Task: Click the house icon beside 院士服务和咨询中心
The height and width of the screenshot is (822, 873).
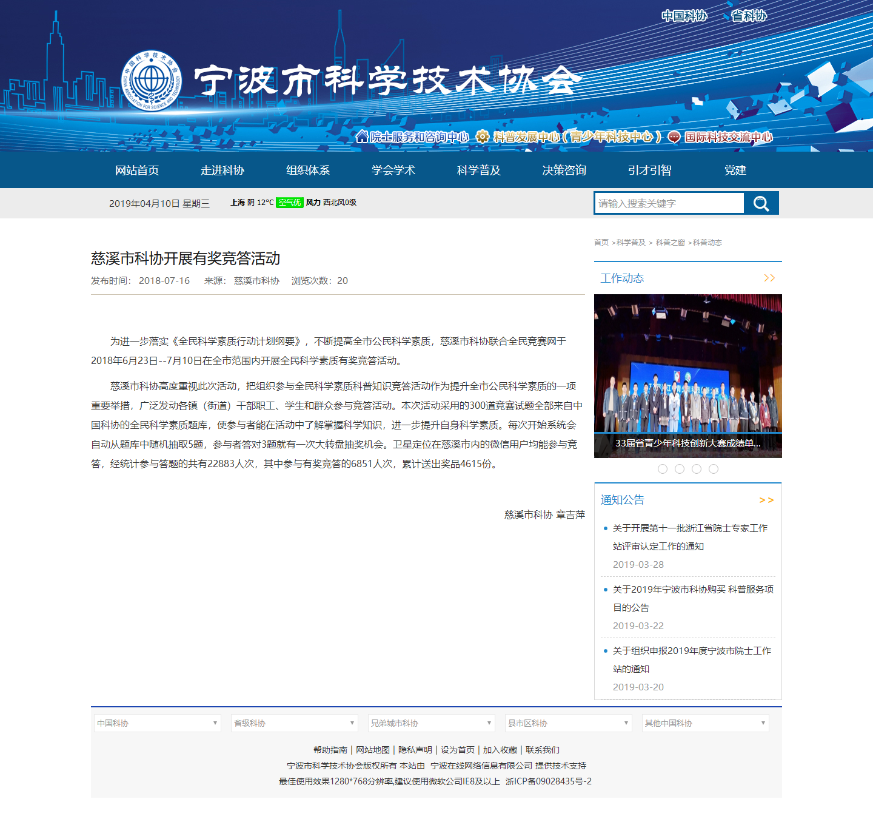Action: pyautogui.click(x=362, y=136)
